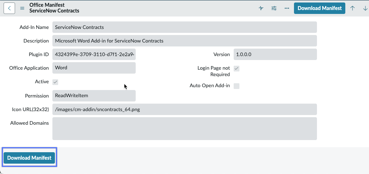Viewport: 369px width, 174px height.
Task: Toggle the Active checkbox
Action: pyautogui.click(x=55, y=82)
